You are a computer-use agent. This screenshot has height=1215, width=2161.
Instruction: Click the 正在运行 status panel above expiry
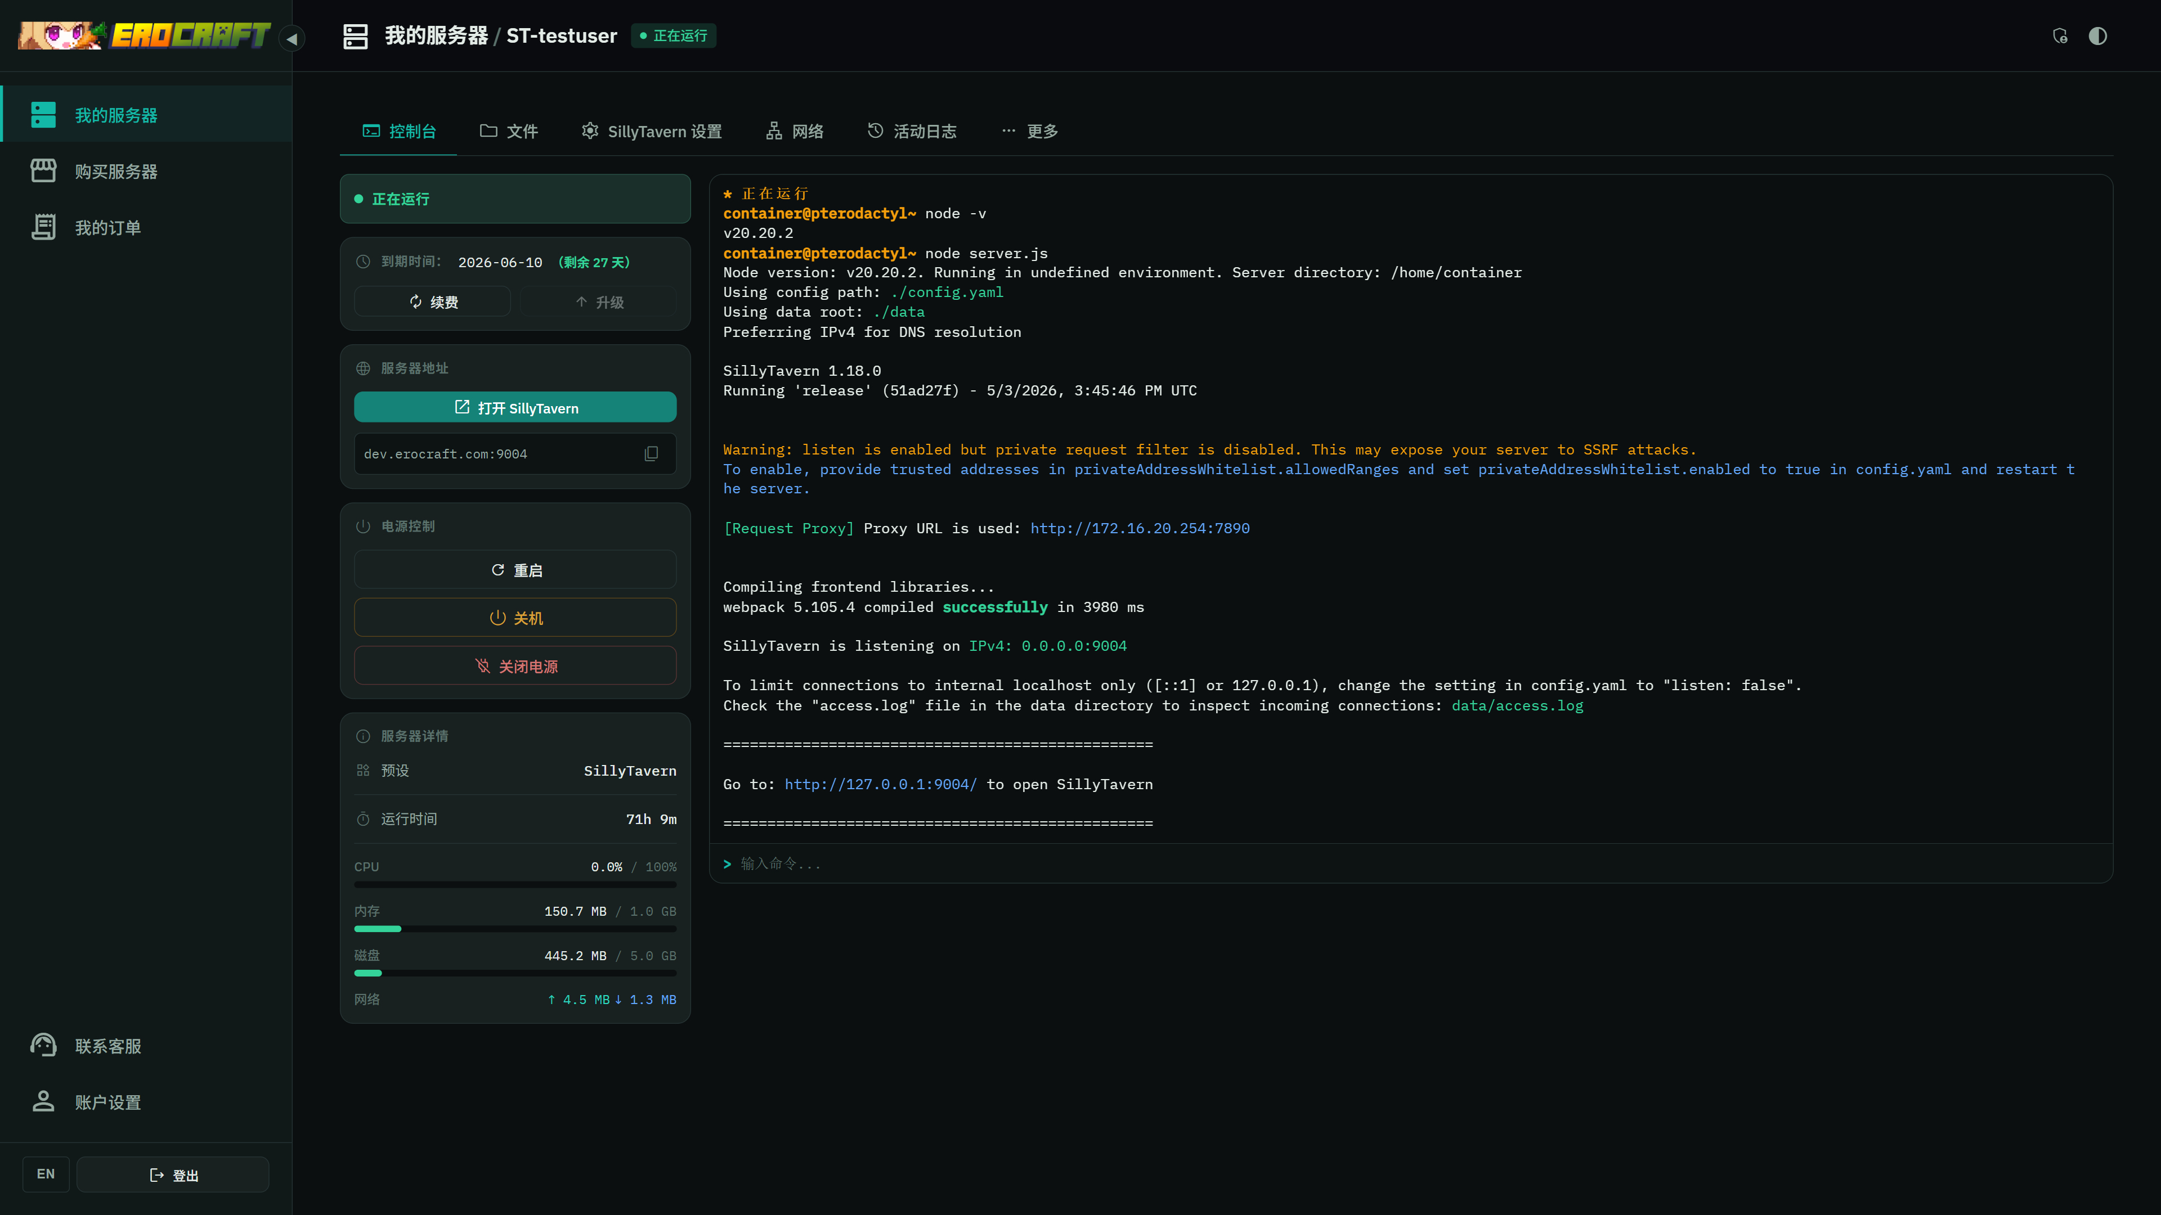(515, 199)
